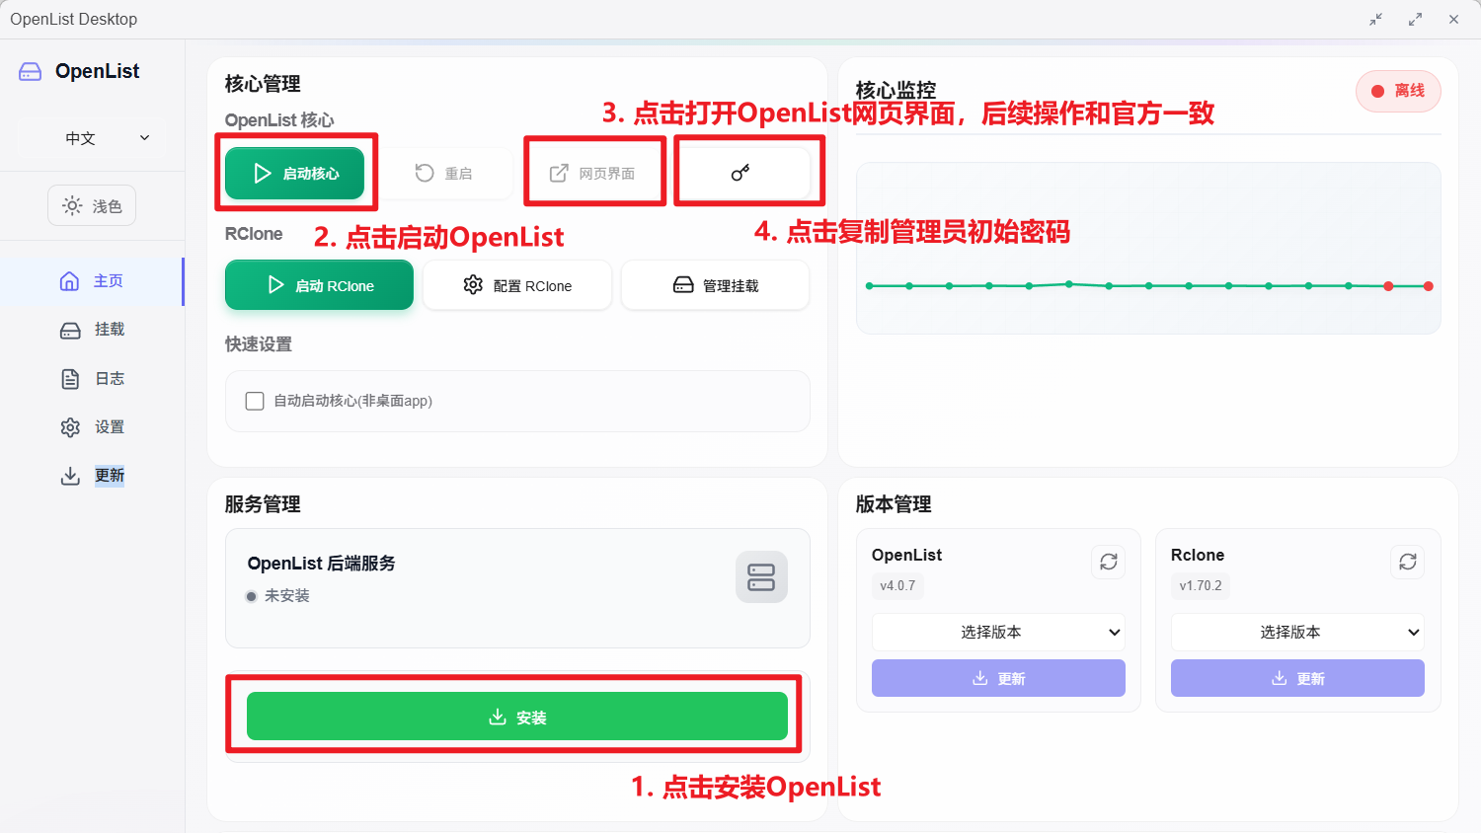Click 更新 button under Rclone version
Screen dimensions: 1481x833
click(1297, 678)
